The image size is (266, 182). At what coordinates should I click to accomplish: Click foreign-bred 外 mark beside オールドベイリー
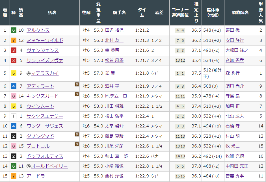click(29, 166)
